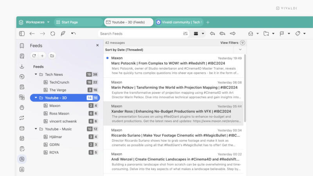313x176 pixels.
Task: Click the Reply arrow icon
Action: click(212, 34)
